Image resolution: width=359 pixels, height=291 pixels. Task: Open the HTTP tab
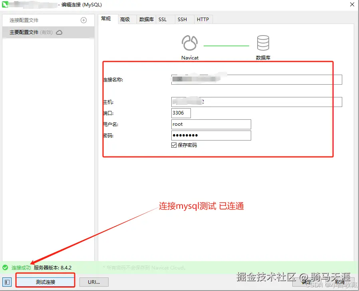click(x=203, y=20)
